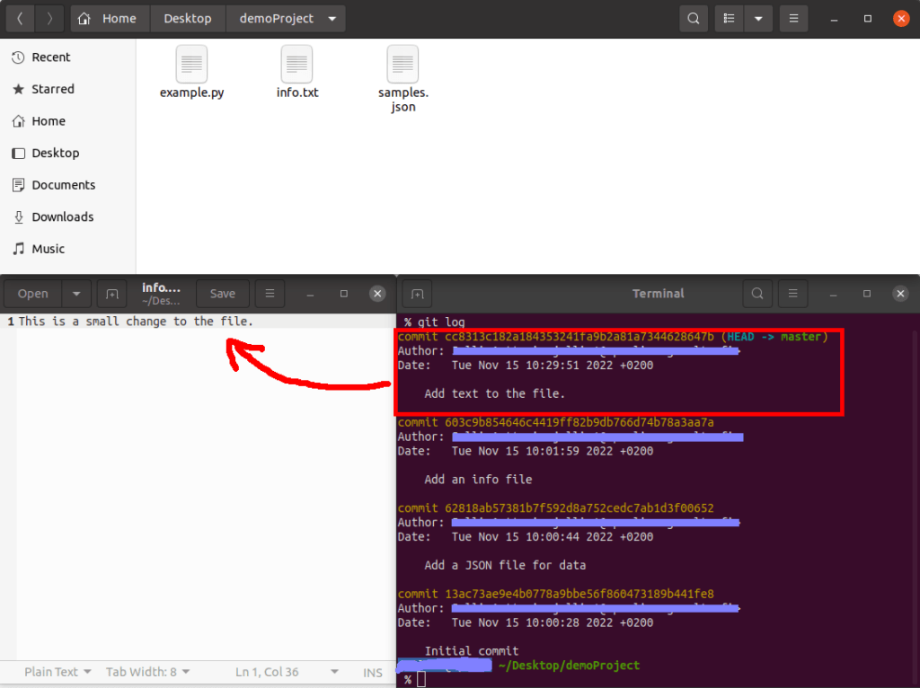Minimize the text editor window
The height and width of the screenshot is (688, 920).
pos(310,294)
